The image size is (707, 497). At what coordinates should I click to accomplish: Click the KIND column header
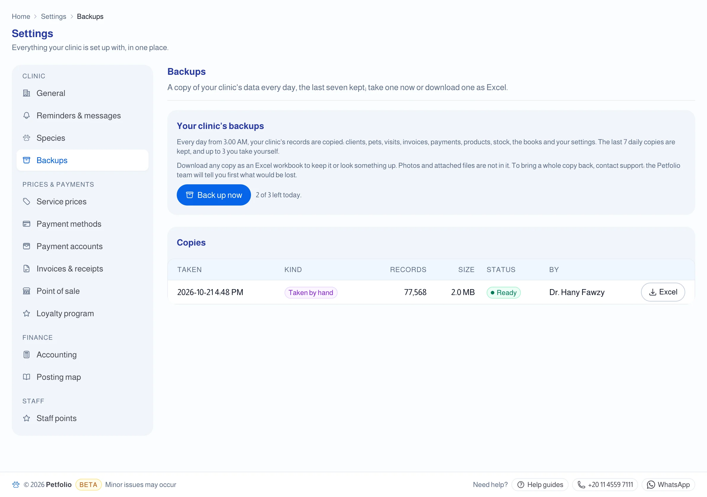[293, 270]
